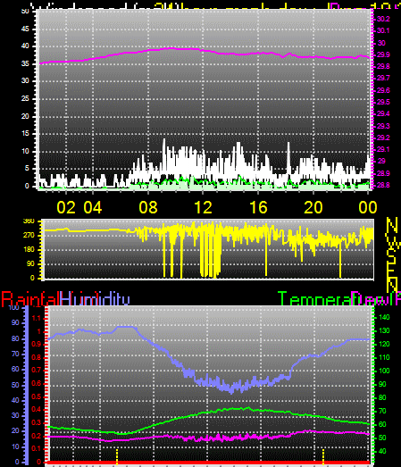Screen dimensions: 401x467
Task: Click the red 0.5 rainfall axis value
Action: [x=36, y=396]
